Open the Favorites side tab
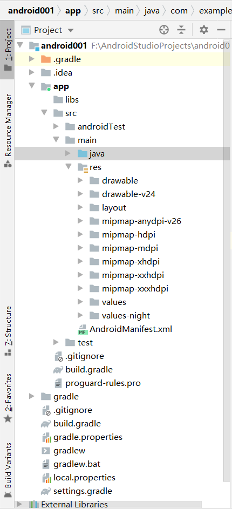Screen dimensions: 232x509 [x=8, y=398]
